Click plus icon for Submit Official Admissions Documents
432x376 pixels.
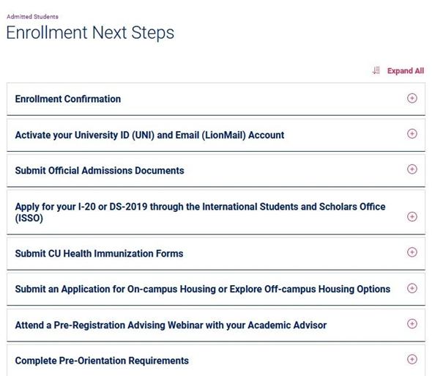point(412,169)
